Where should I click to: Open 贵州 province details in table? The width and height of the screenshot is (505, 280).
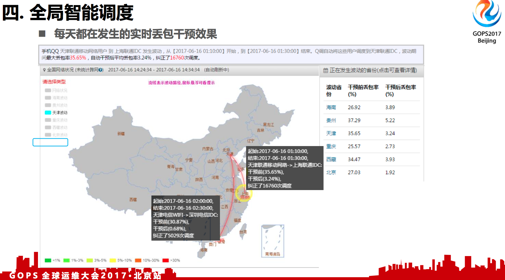coord(331,121)
